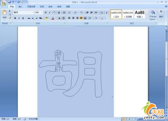
Task: Click the Sort icon
Action: (102, 12)
